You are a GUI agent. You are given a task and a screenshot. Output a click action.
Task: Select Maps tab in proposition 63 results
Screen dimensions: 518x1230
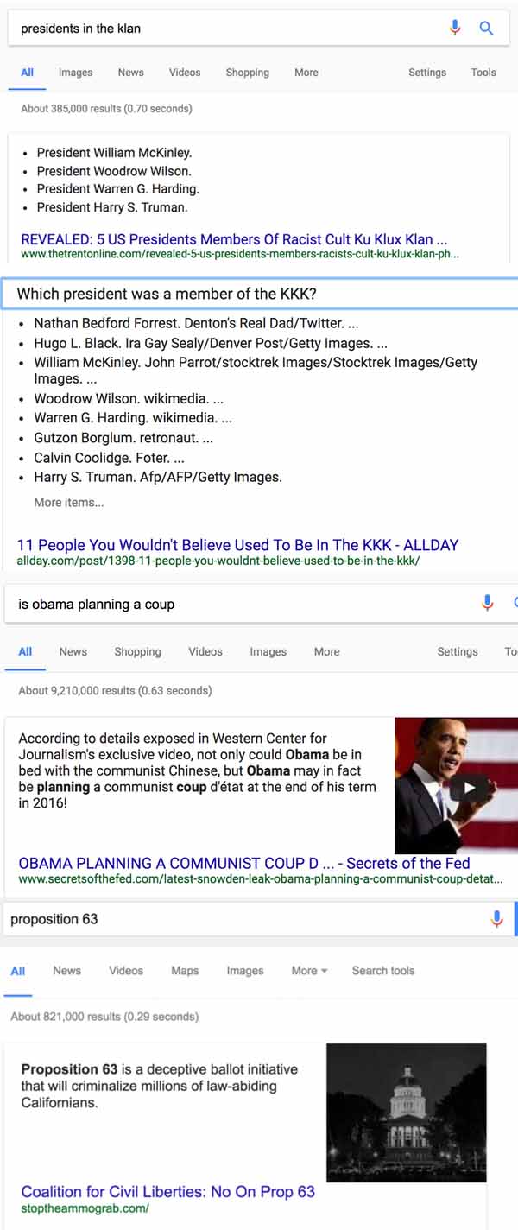[185, 971]
